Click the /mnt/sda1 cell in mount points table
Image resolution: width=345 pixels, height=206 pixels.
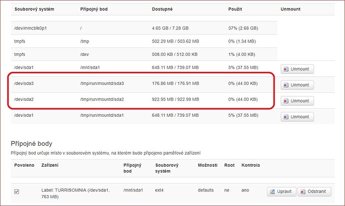(x=133, y=190)
